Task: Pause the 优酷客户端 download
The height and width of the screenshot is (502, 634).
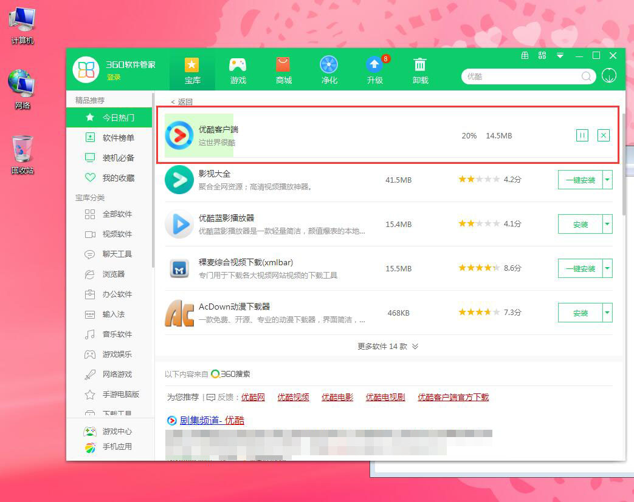Action: [582, 135]
